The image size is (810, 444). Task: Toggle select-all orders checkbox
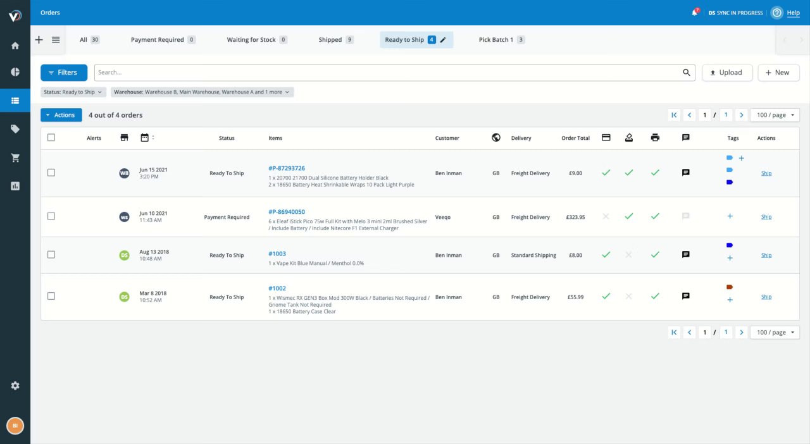51,137
